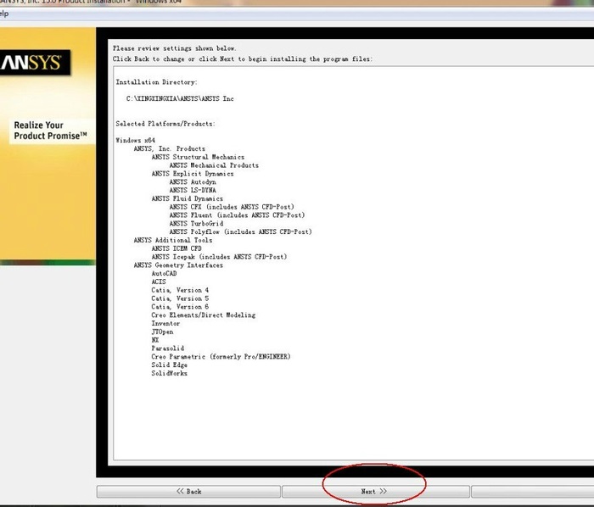
Task: Click 'ANSYS Explicit Dynamics' line
Action: click(193, 173)
